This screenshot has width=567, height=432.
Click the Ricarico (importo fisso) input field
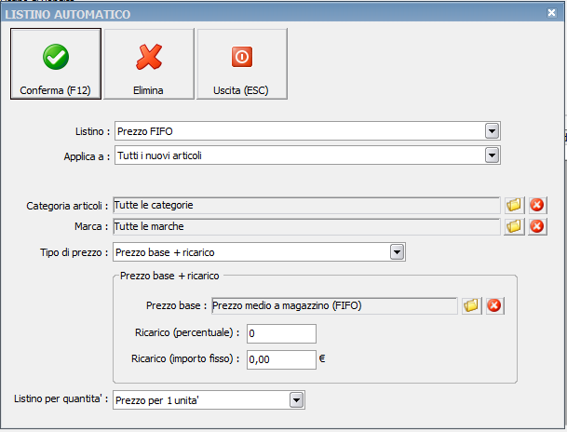click(x=281, y=359)
